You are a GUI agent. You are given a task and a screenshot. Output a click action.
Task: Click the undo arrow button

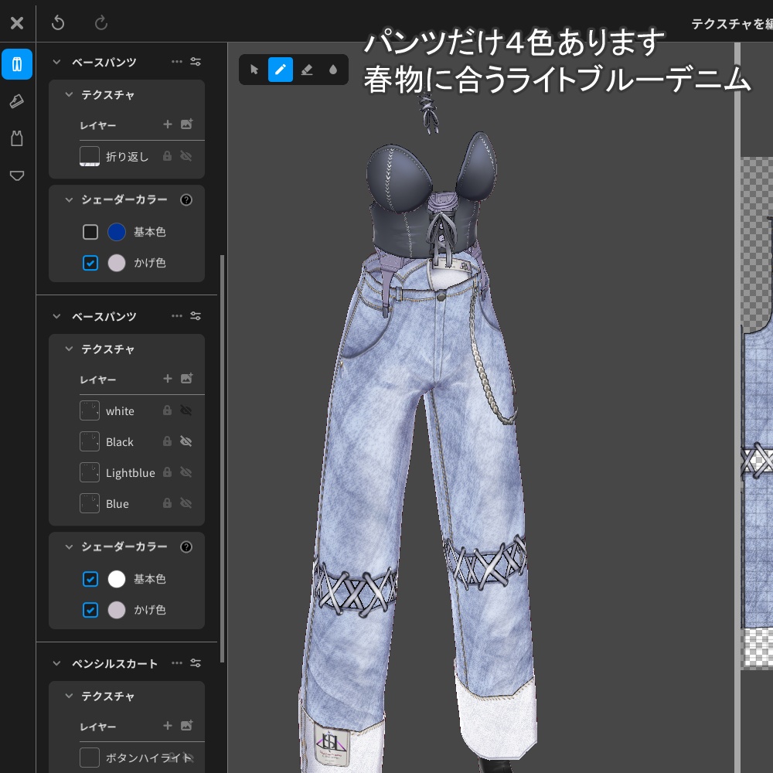pyautogui.click(x=59, y=22)
